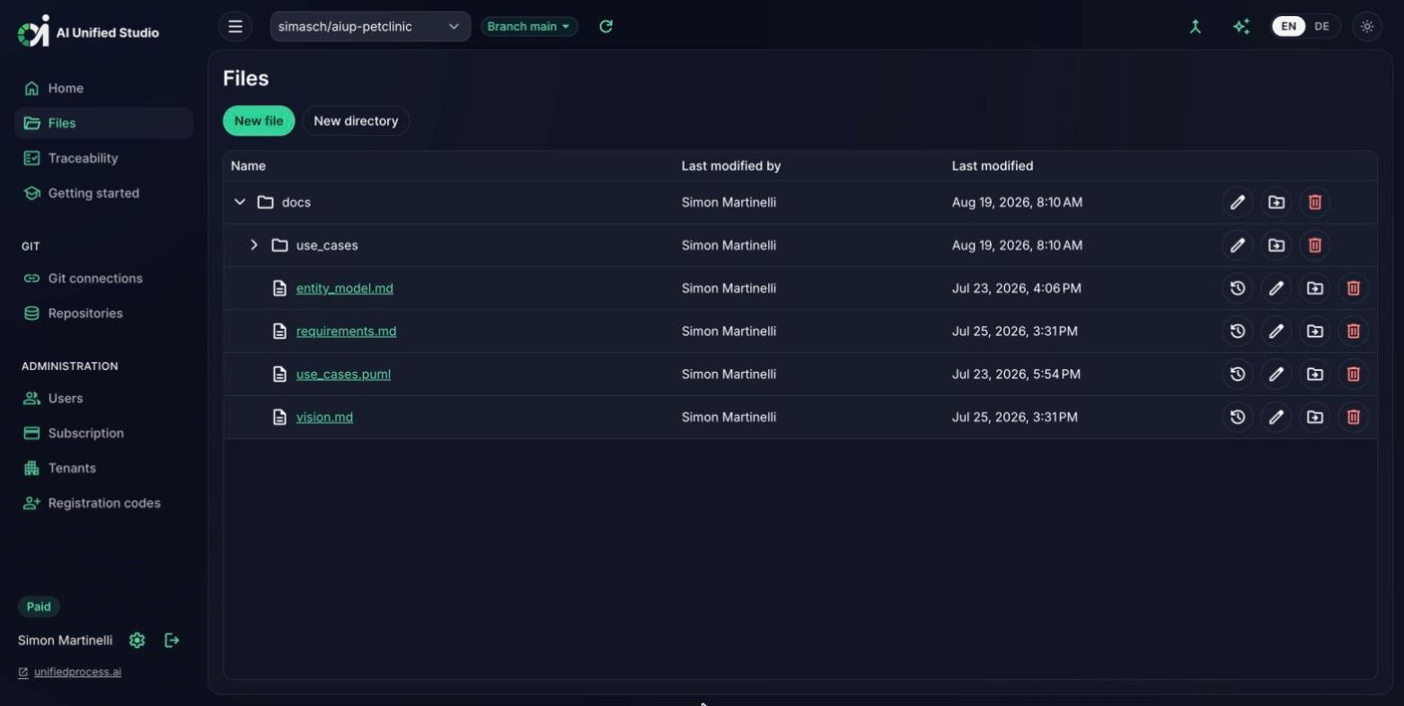The height and width of the screenshot is (706, 1404).
Task: Open the vision.md file link
Action: pos(324,418)
